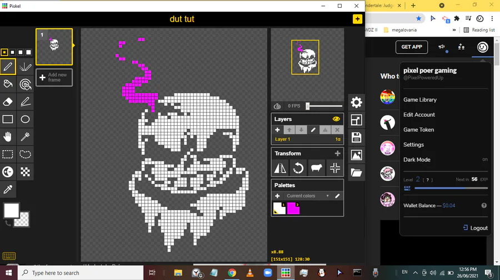Open the Import folder panel
This screenshot has width=500, height=280.
[x=356, y=172]
